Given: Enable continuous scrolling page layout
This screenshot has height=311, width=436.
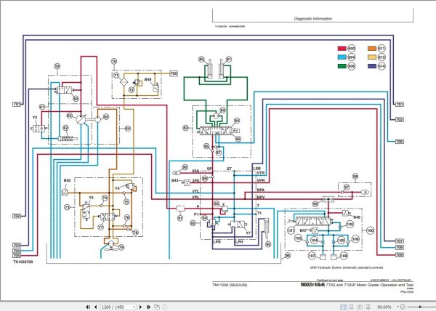Looking at the screenshot, I should tap(352, 307).
